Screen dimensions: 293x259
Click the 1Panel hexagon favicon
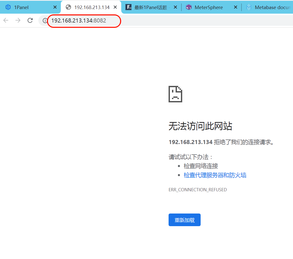(x=8, y=7)
